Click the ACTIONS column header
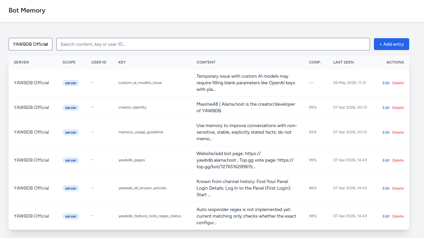The image size is (424, 238). point(395,62)
